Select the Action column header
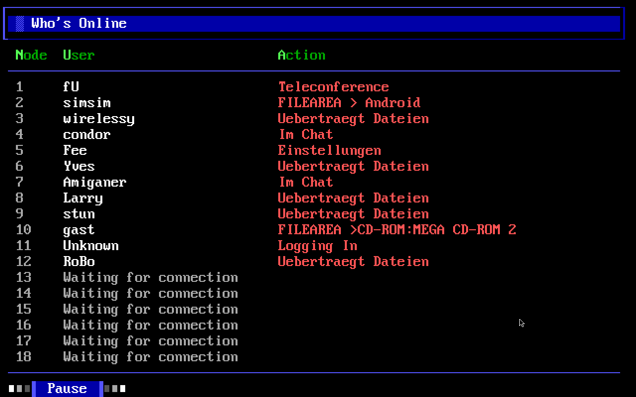This screenshot has height=397, width=636. (x=301, y=55)
